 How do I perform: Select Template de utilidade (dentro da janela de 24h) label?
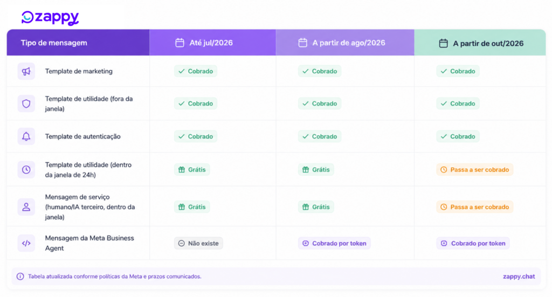(x=88, y=170)
